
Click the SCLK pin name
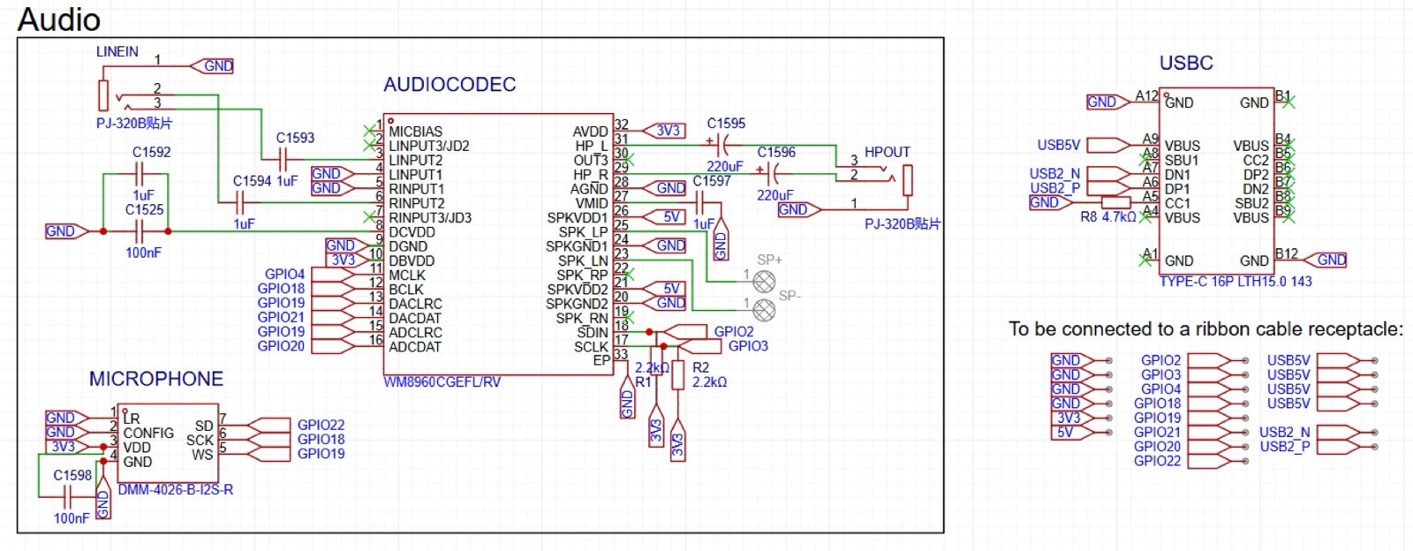(591, 347)
